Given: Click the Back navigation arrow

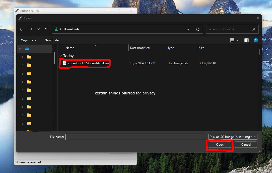Looking at the screenshot, I should [x=22, y=29].
